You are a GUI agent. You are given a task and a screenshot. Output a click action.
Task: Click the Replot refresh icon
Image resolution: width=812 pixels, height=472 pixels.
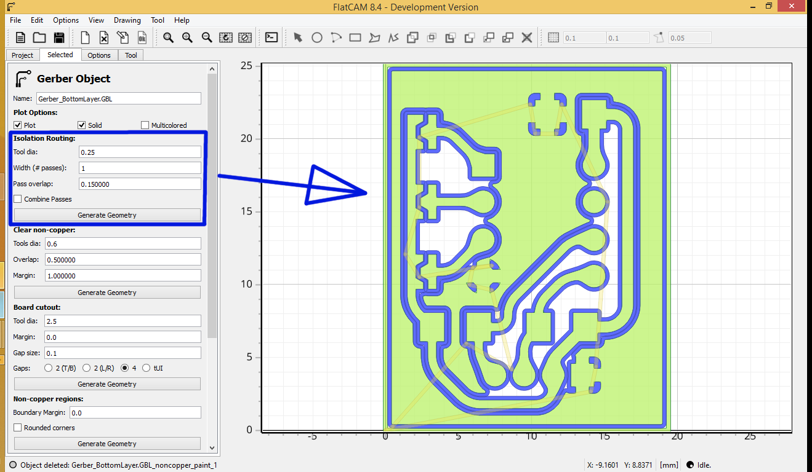pyautogui.click(x=226, y=37)
